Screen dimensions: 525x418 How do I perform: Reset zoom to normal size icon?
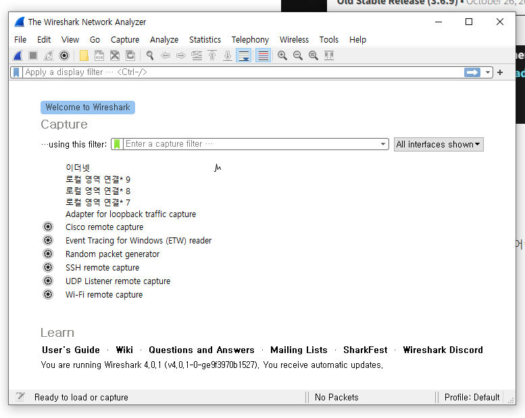click(x=314, y=55)
